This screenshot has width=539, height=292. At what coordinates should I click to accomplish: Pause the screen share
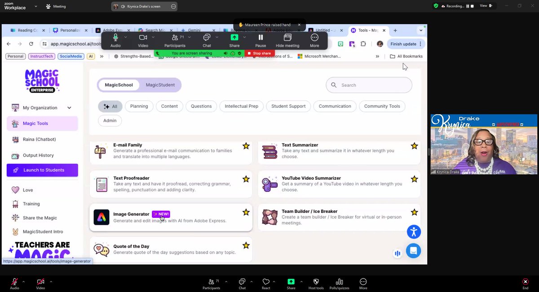[261, 40]
